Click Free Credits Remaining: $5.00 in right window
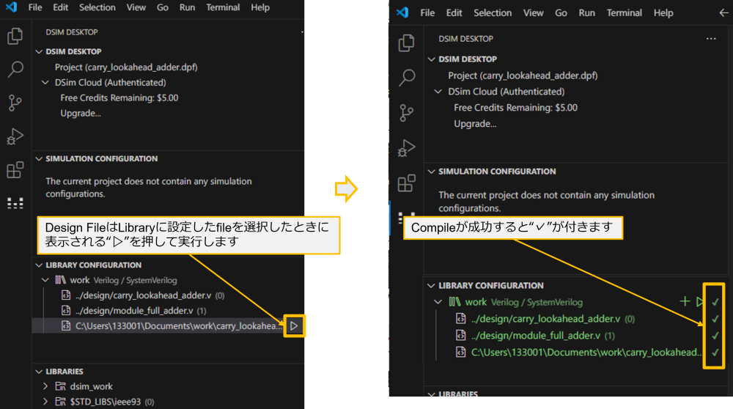Viewport: 733px width, 409px height. [x=515, y=108]
